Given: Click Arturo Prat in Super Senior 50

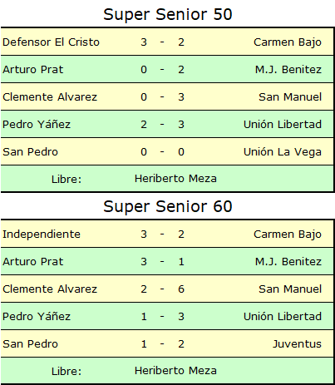Looking at the screenshot, I should pos(33,70).
